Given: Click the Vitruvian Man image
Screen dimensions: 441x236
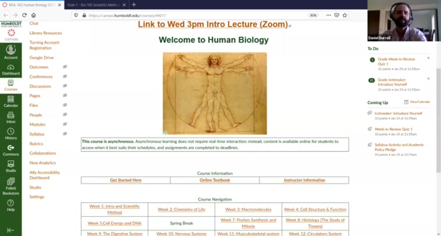Looking at the screenshot, I should click(215, 93).
